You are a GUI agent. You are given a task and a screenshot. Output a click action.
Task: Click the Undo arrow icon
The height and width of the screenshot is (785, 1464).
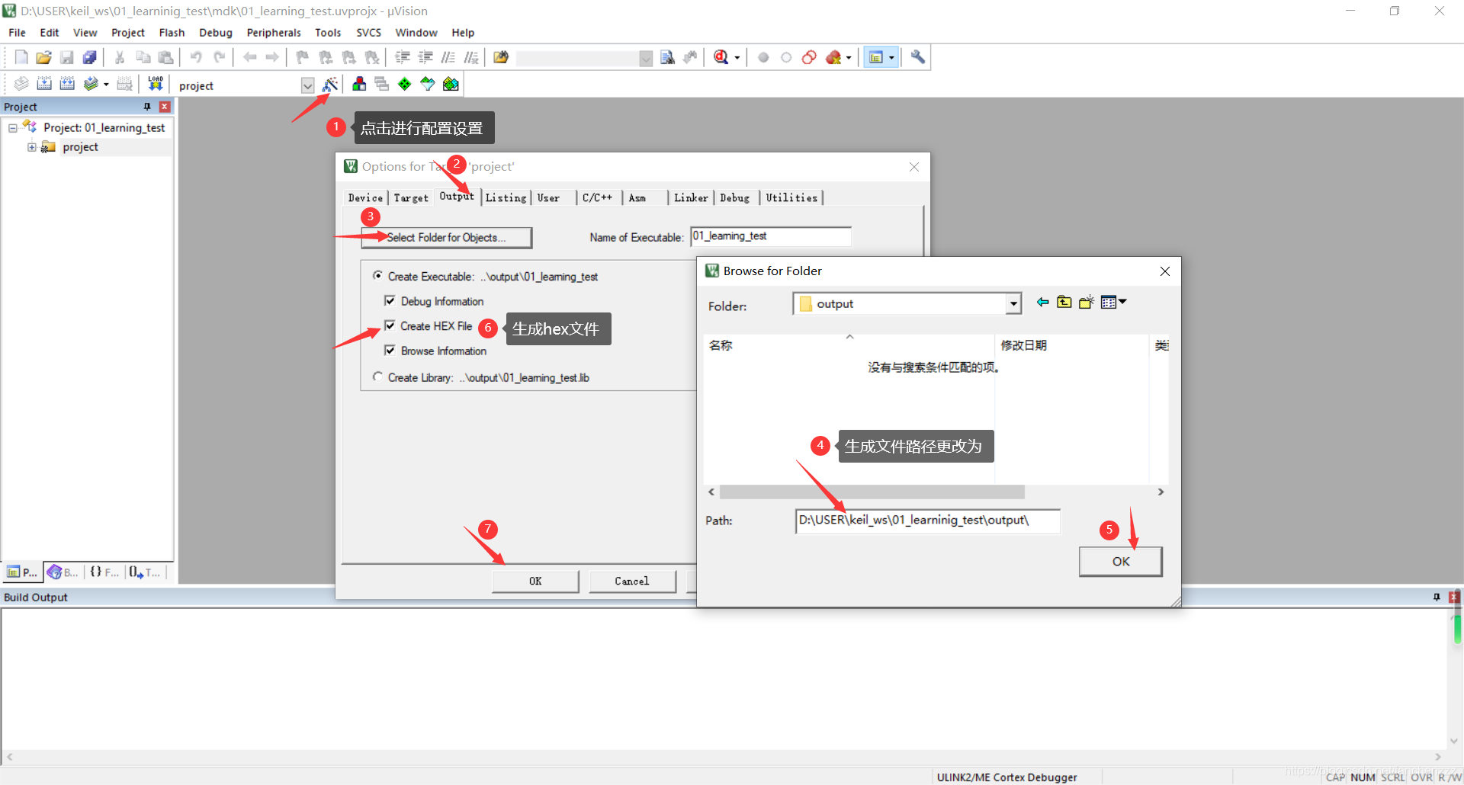[196, 57]
